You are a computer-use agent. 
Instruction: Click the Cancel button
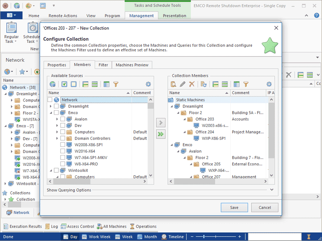click(264, 207)
